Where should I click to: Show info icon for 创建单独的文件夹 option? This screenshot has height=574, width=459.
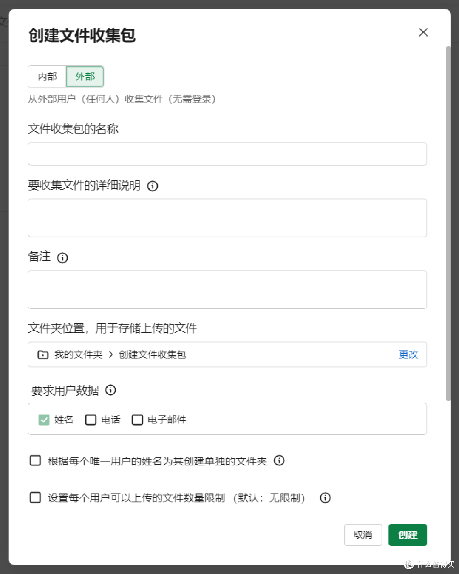tap(279, 460)
